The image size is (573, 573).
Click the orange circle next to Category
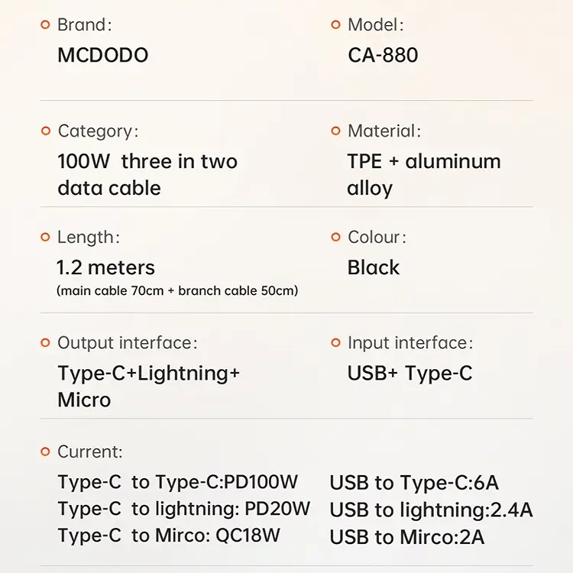tap(46, 131)
